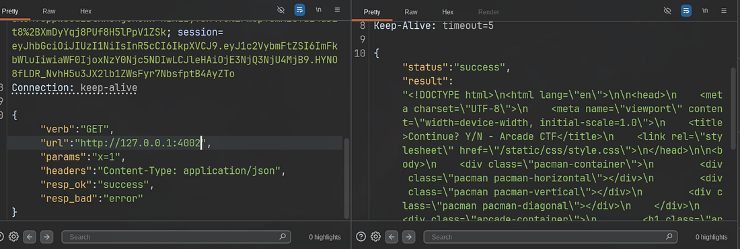
Task: Open hamburger options menu in request pane
Action: (338, 10)
